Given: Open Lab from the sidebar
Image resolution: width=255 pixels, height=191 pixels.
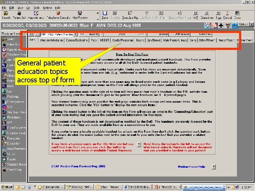Looking at the screenshot, I should [x=7, y=91].
